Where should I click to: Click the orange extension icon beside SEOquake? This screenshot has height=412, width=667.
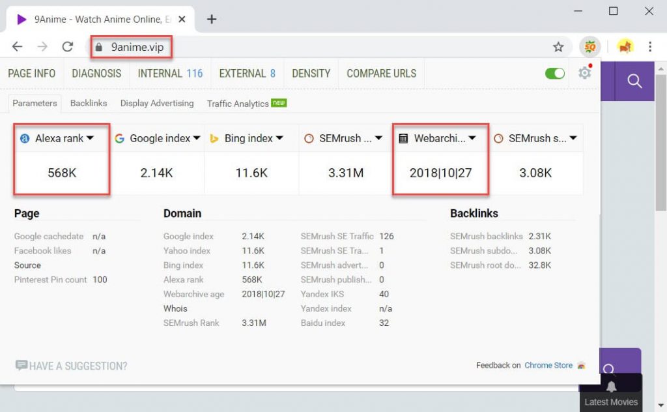625,46
